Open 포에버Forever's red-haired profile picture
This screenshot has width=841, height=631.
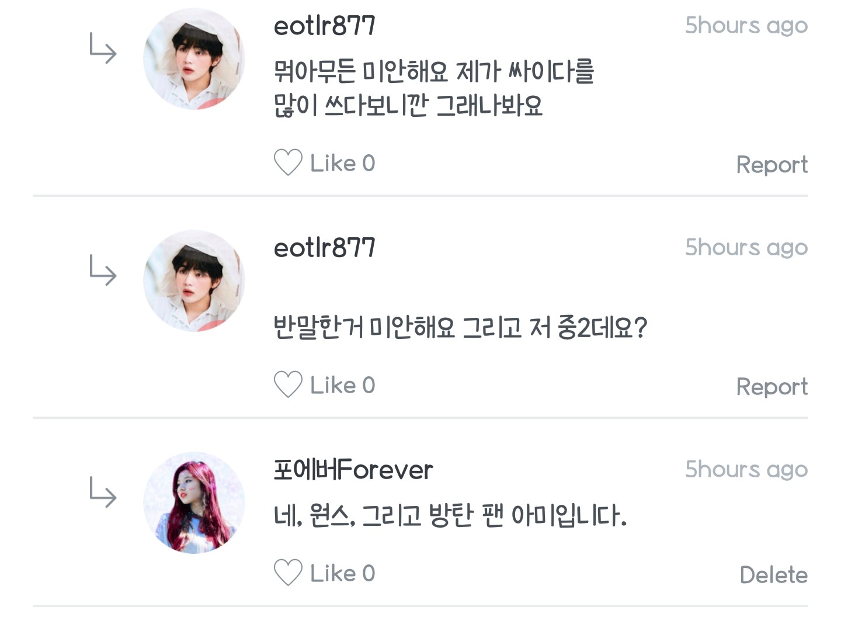(x=194, y=503)
